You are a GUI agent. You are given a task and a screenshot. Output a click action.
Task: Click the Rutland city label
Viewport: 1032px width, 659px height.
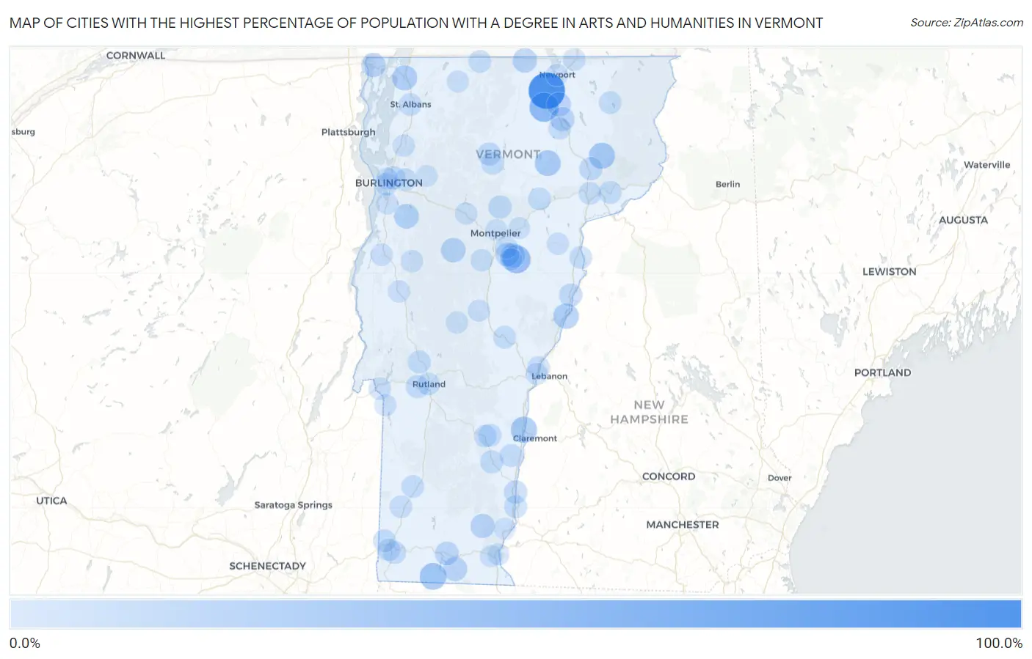429,384
